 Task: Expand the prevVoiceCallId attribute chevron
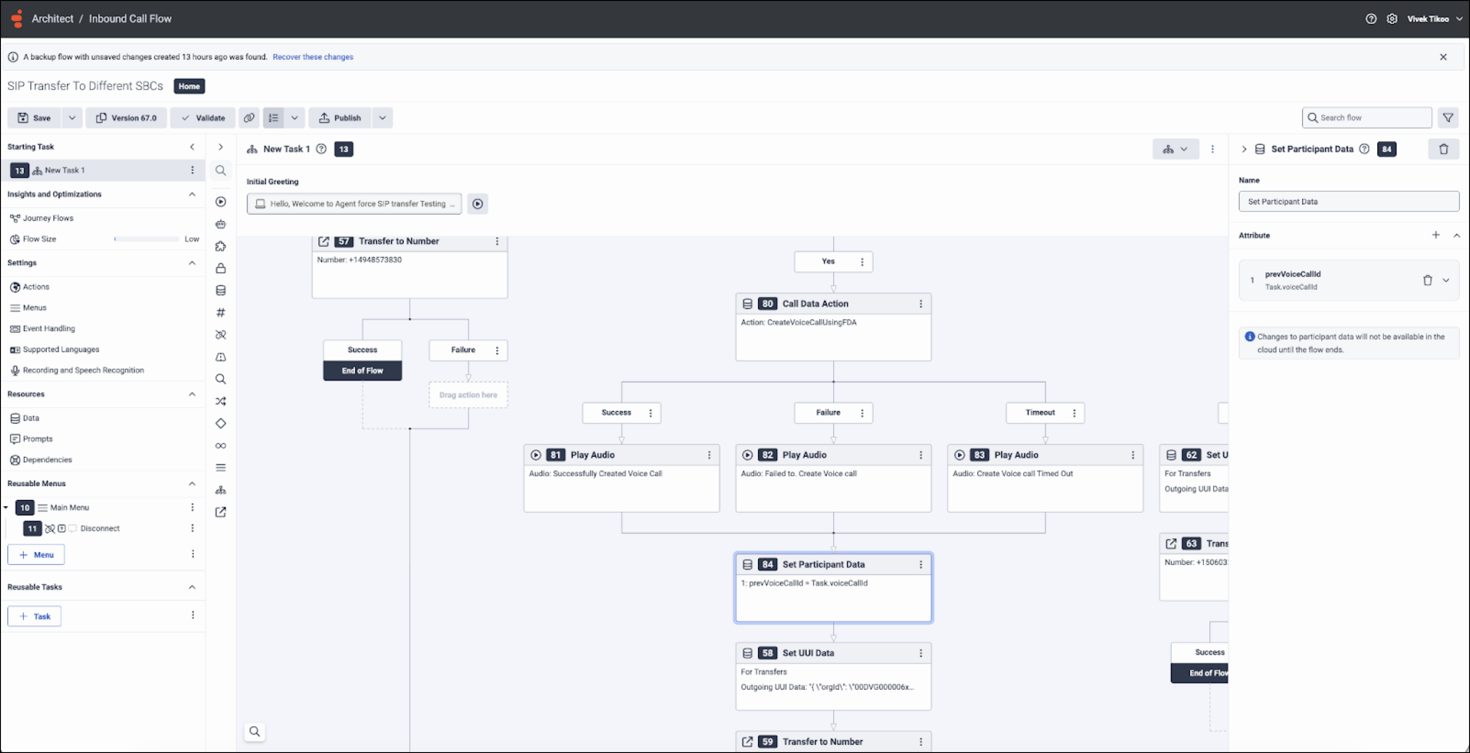point(1446,280)
